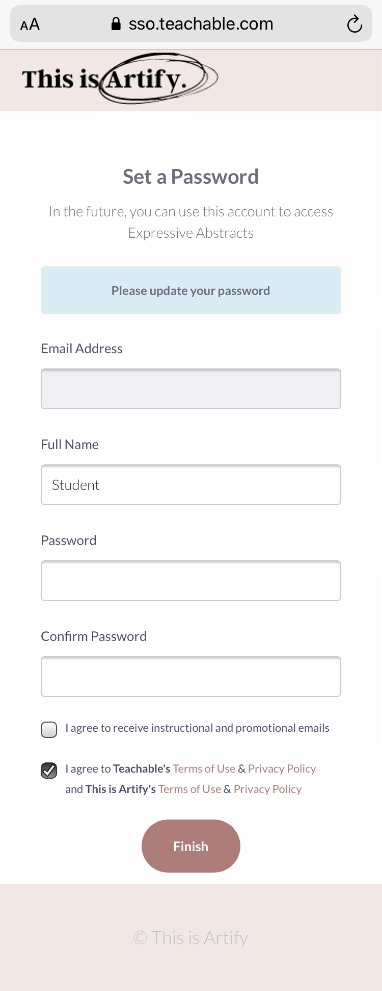Click into the Password input box
The image size is (382, 991).
[x=191, y=581]
